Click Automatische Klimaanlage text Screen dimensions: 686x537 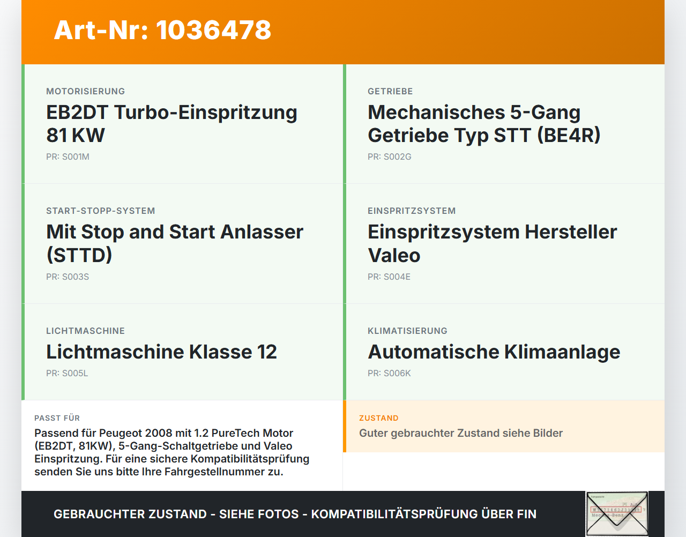click(494, 352)
